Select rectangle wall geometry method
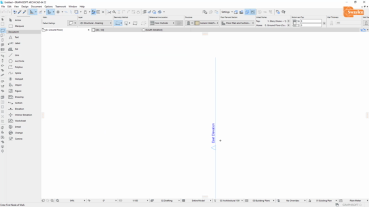This screenshot has height=207, width=369. 135,23
